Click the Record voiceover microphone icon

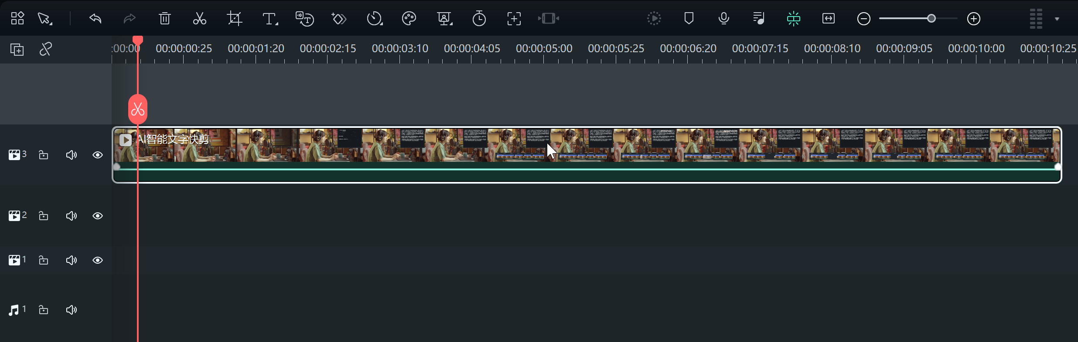723,19
